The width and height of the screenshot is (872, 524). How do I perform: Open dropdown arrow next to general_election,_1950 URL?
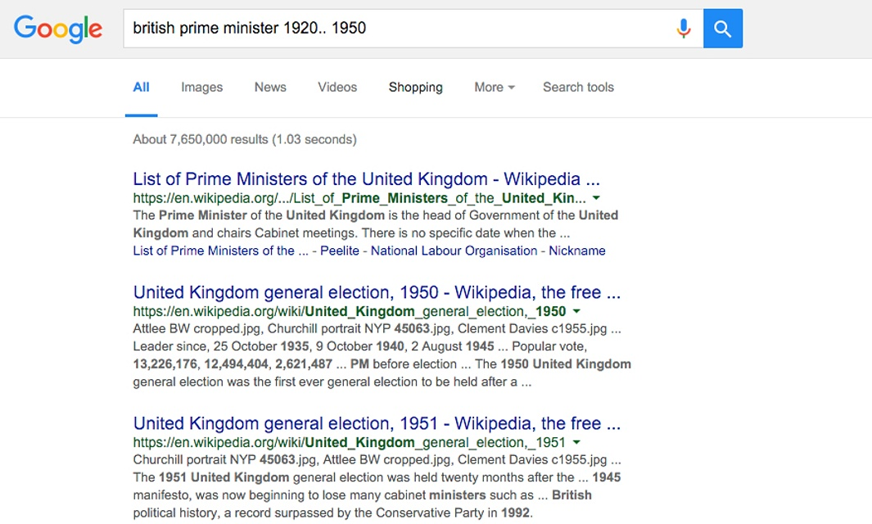tap(576, 311)
